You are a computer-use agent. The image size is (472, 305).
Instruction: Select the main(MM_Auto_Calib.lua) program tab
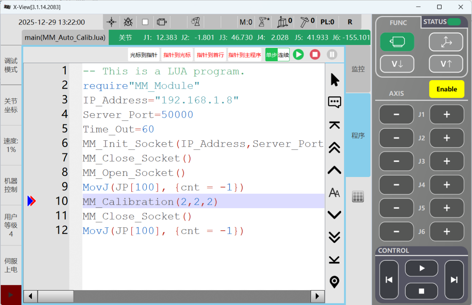65,37
